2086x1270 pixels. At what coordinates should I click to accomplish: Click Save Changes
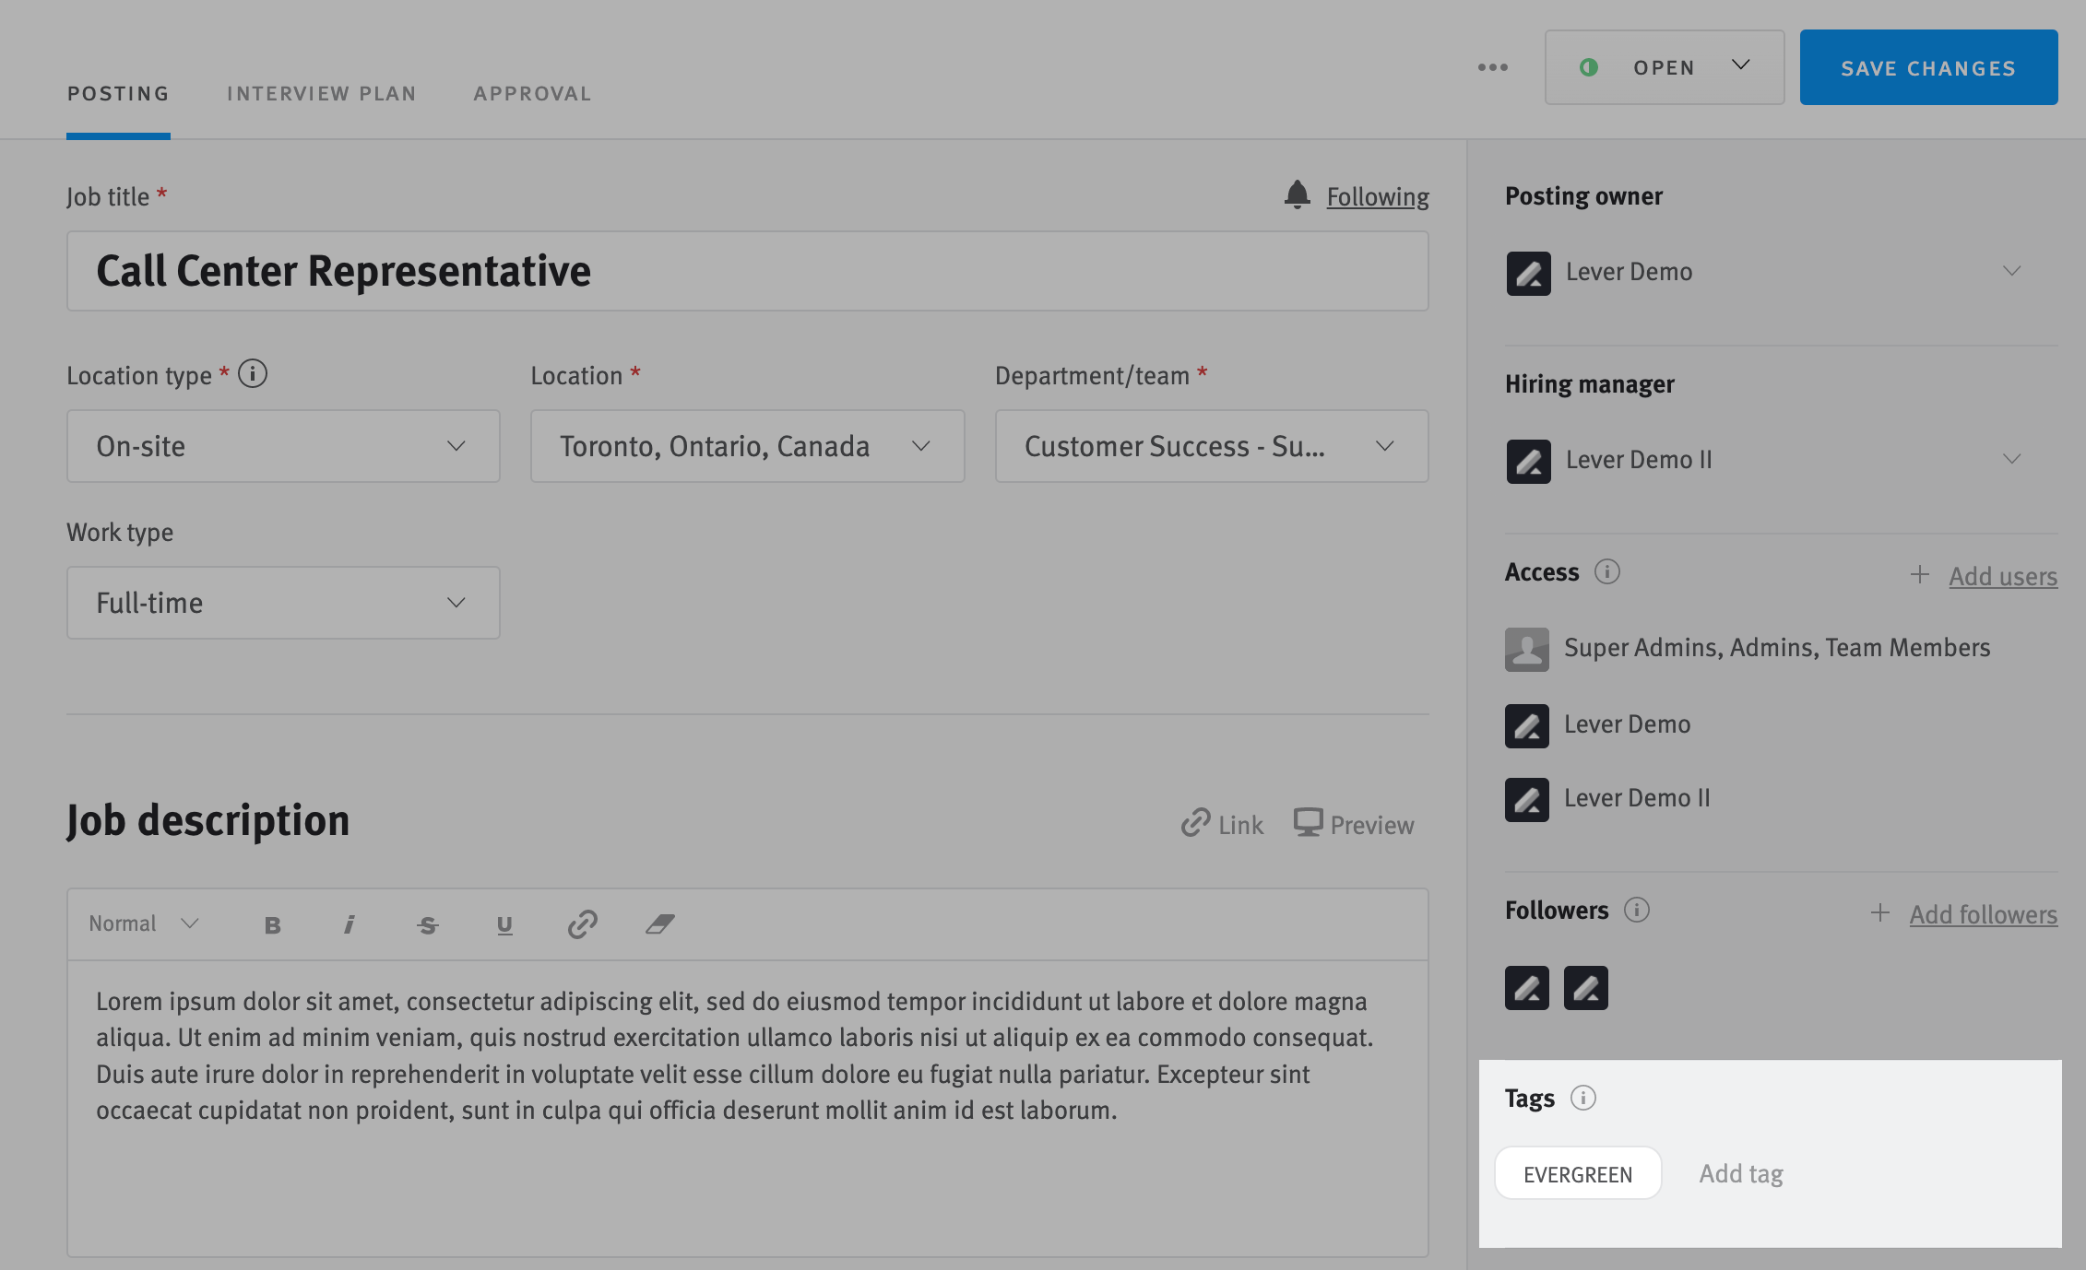pyautogui.click(x=1927, y=66)
